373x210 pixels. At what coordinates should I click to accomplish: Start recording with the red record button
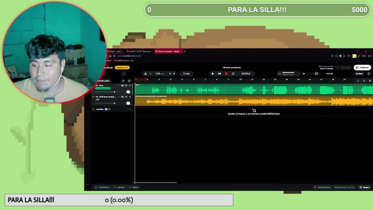pos(226,73)
